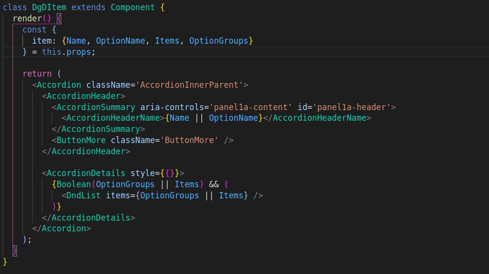Click the return keyword
This screenshot has height=274, width=489.
click(37, 74)
